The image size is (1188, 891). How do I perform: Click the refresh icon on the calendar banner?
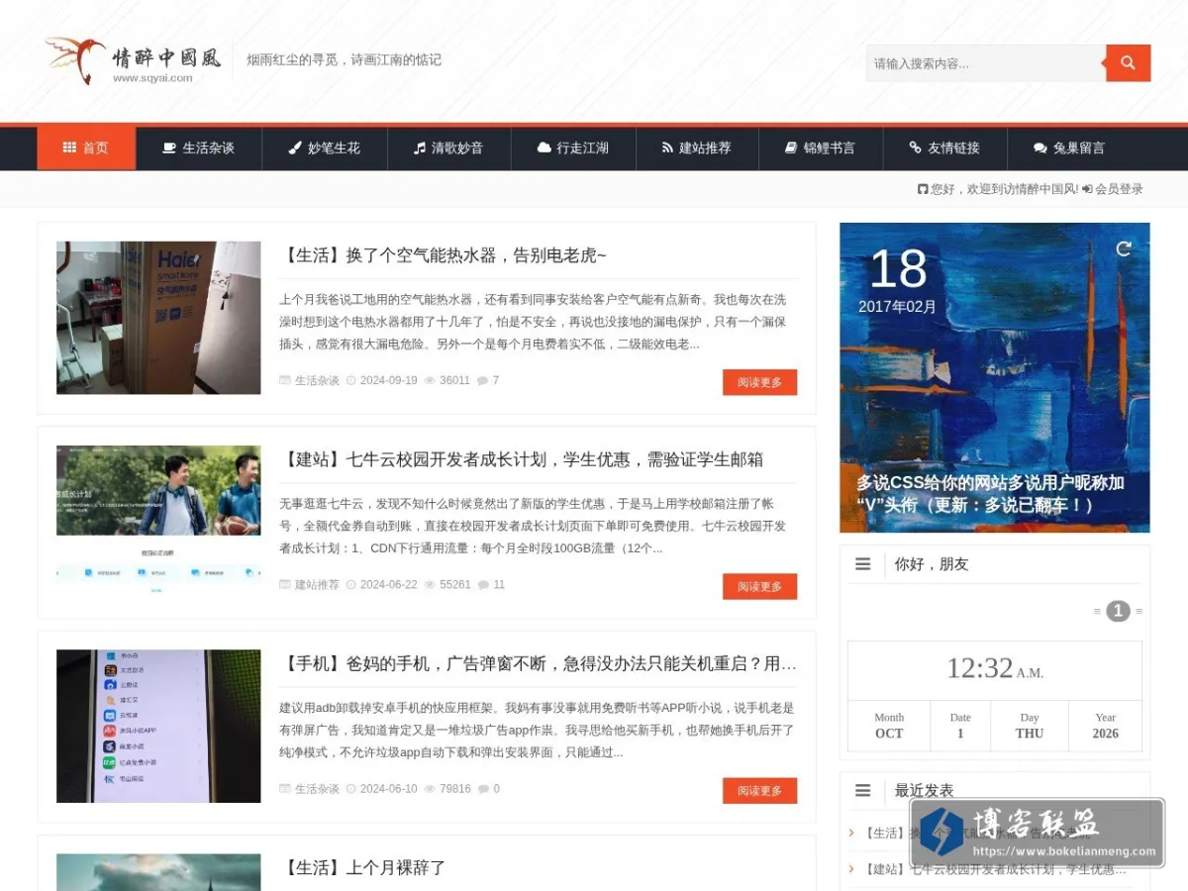click(x=1124, y=248)
